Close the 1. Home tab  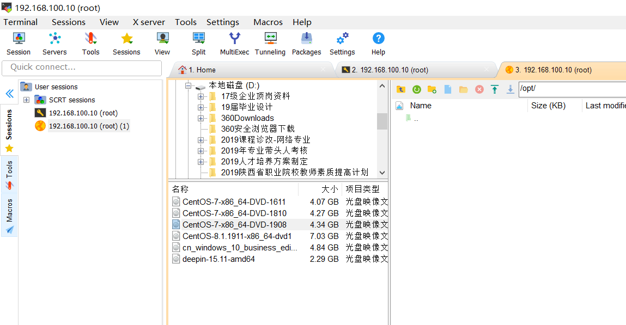323,70
